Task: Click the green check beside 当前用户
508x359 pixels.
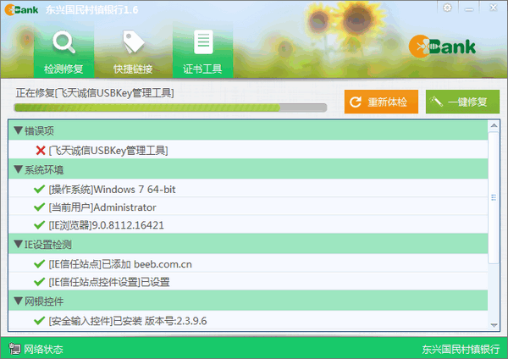Action: tap(39, 207)
